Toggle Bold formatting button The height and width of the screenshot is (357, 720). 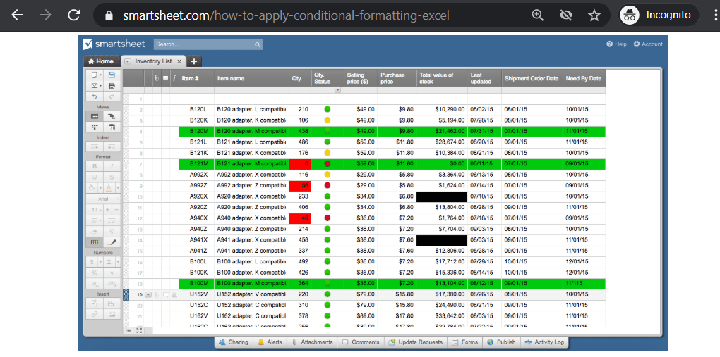[x=95, y=166]
